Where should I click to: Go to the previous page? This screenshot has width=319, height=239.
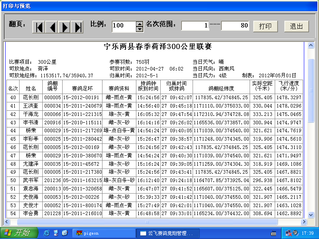point(52,27)
